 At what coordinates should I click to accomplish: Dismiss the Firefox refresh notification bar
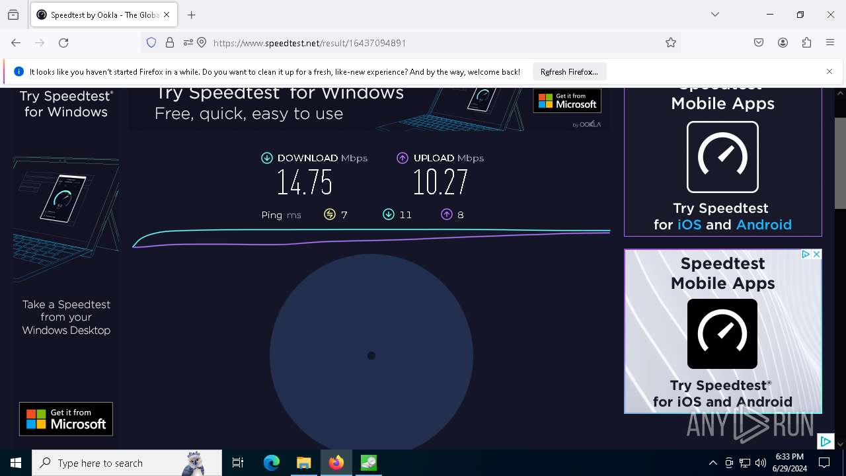point(829,71)
